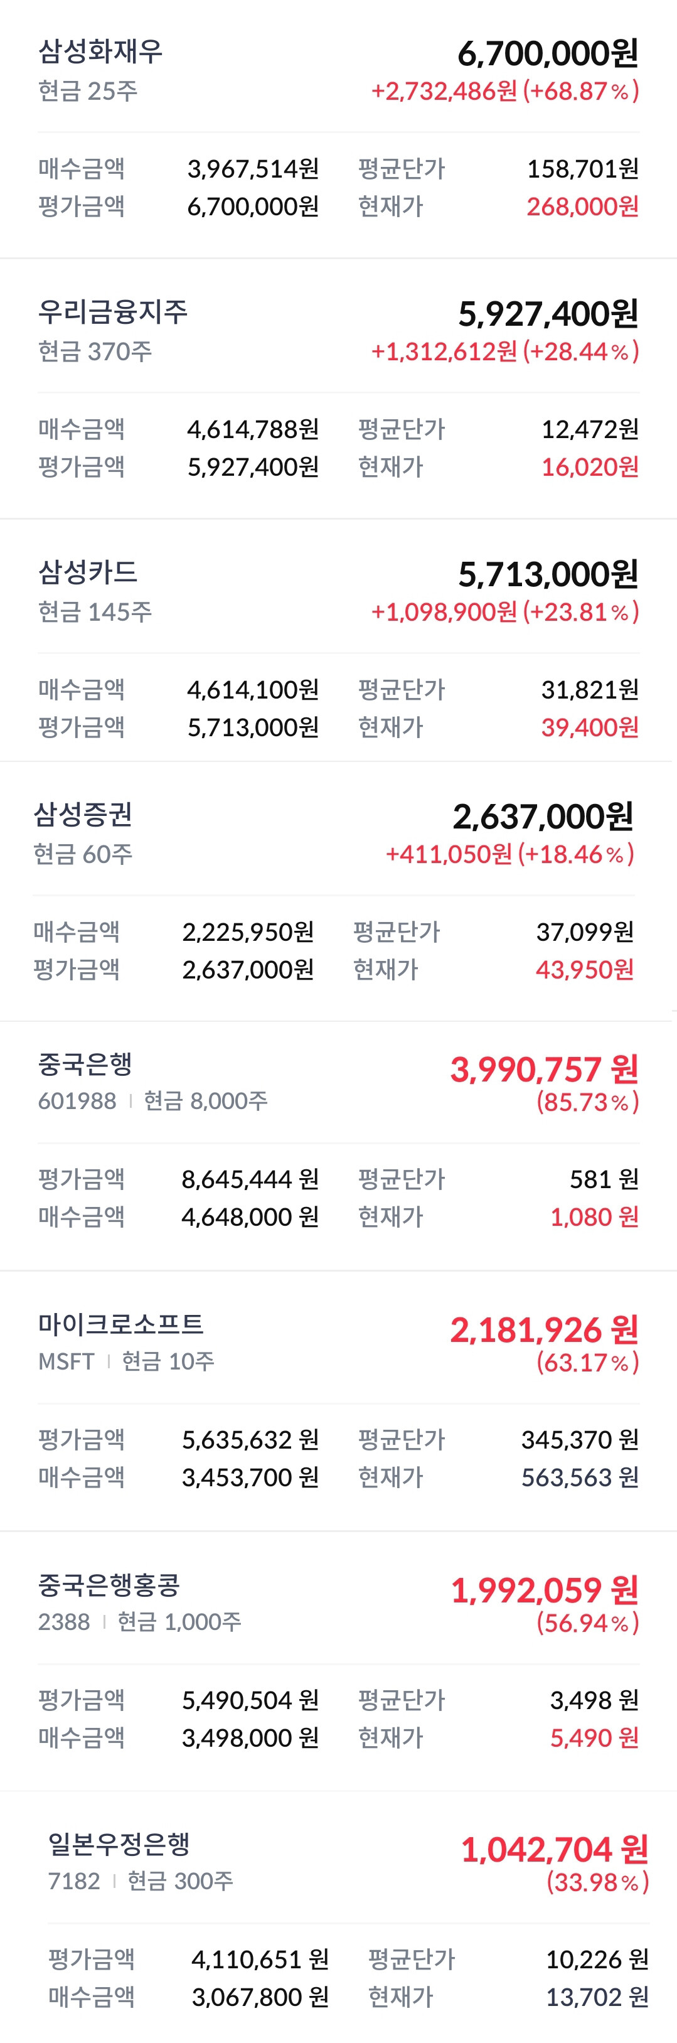Open the 중국은행 601988 stock name
This screenshot has width=677, height=2043.
click(85, 1063)
